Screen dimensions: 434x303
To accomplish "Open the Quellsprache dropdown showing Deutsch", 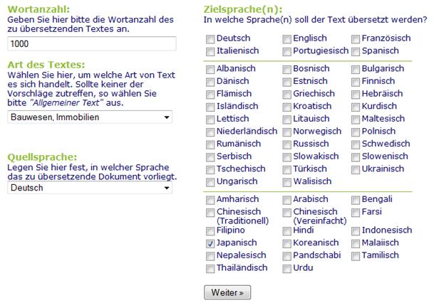I will (x=90, y=188).
